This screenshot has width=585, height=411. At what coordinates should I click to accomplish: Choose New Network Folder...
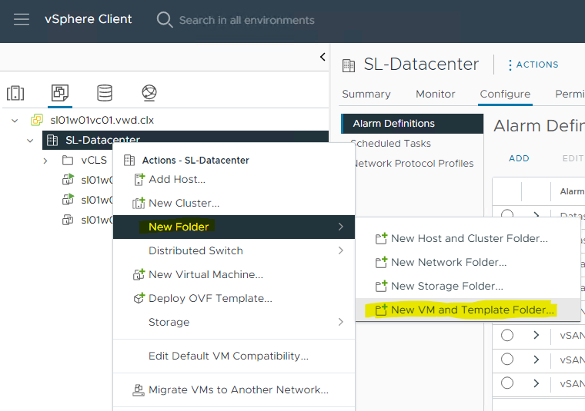click(x=468, y=262)
